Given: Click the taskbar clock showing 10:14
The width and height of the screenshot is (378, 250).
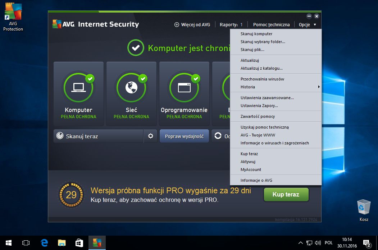Looking at the screenshot, I should pyautogui.click(x=347, y=243).
